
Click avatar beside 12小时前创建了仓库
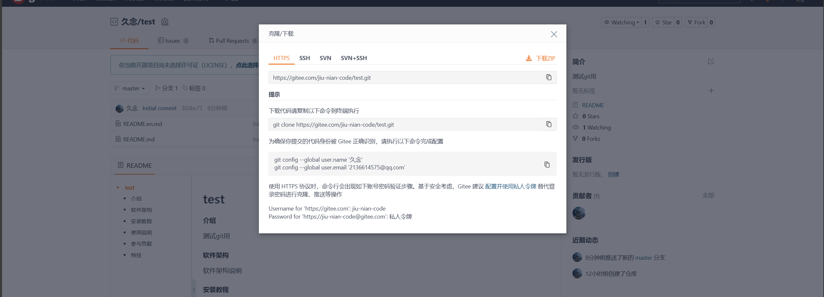[577, 273]
